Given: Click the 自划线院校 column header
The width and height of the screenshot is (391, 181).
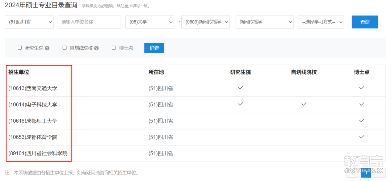Looking at the screenshot, I should click(304, 72).
